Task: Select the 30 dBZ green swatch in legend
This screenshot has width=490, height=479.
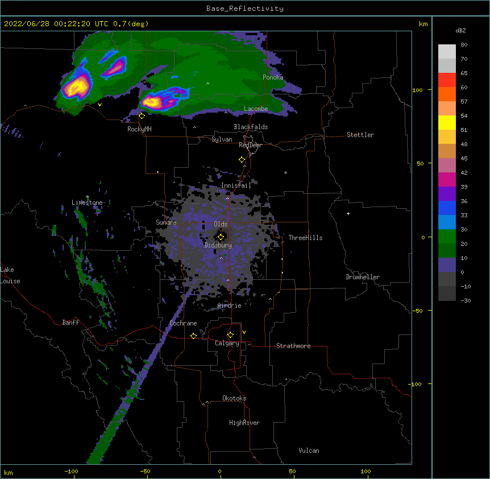Action: coord(447,237)
